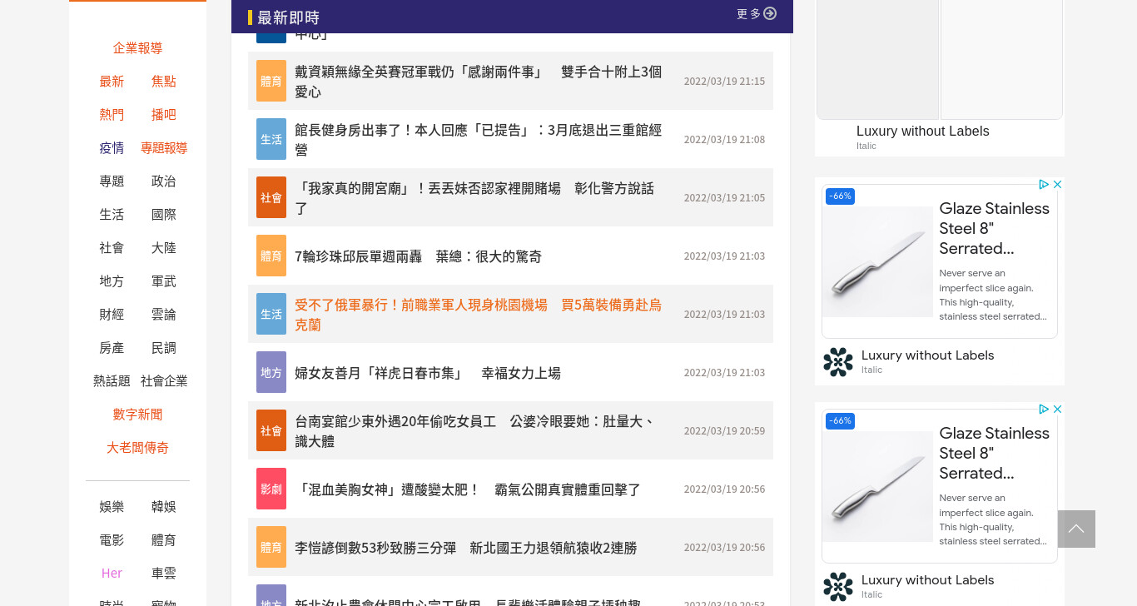Open 婦女友善月「祥虎日春市集」 article
Screen dimensions: 1137x606
click(428, 373)
